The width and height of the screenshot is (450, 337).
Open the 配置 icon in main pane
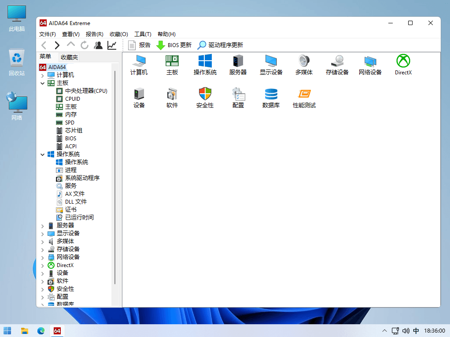pos(238,98)
